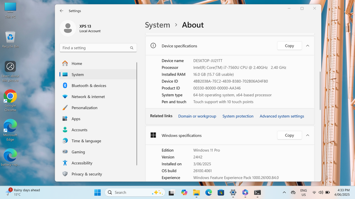Open Apps settings page
Image resolution: width=355 pixels, height=199 pixels.
pyautogui.click(x=98, y=119)
